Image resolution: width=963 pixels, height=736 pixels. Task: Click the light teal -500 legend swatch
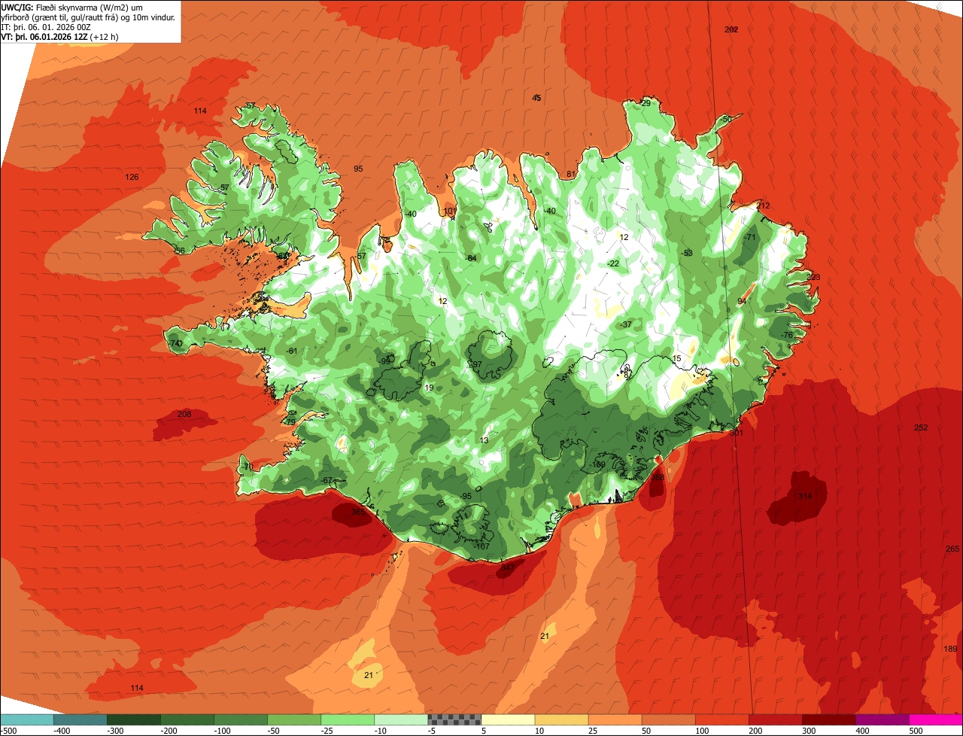click(x=27, y=719)
